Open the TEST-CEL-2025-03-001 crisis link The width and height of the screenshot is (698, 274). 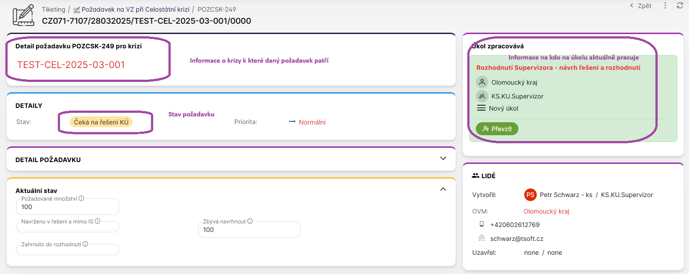[x=71, y=65]
